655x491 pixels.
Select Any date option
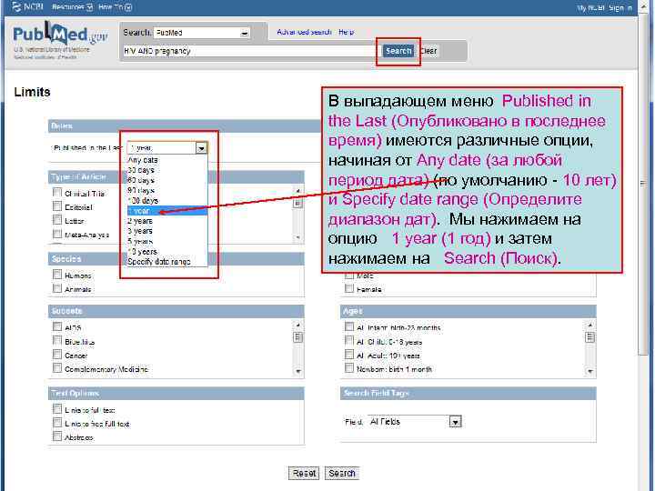(x=167, y=160)
